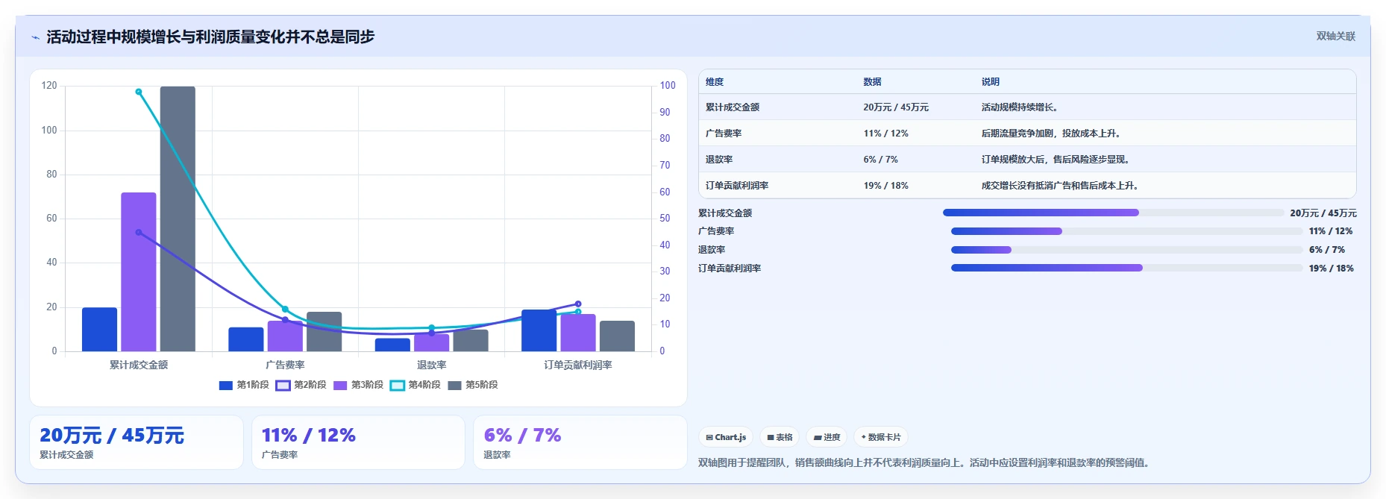Toggle the 第3阶段 legend item
Viewport: 1386px width, 499px height.
coord(359,385)
